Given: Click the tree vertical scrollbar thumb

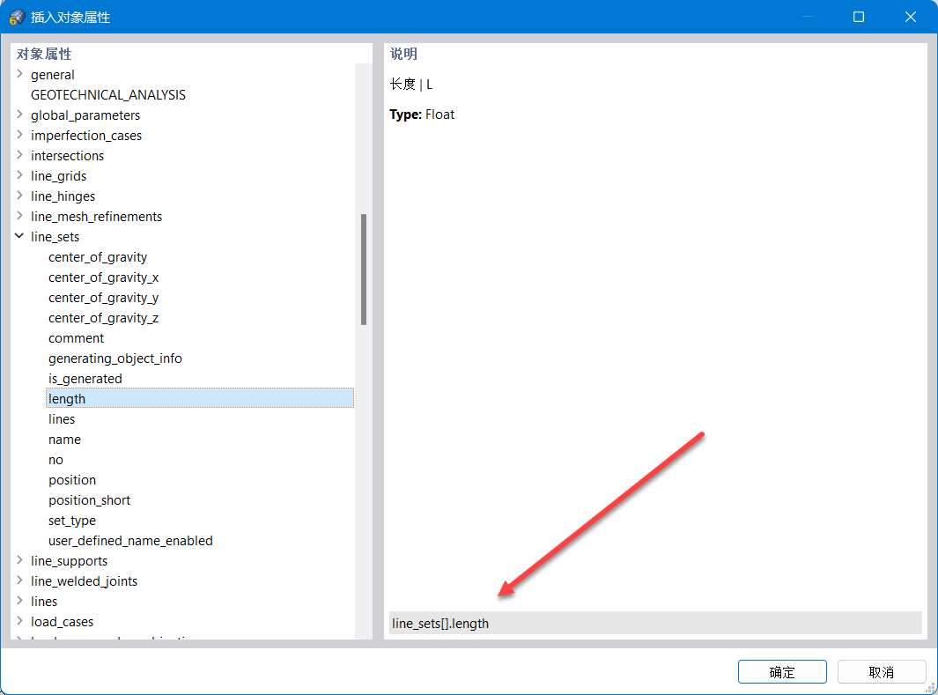Looking at the screenshot, I should (363, 270).
